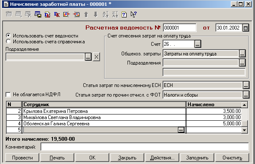
Task: Click the Комментарий text field
Action: pyautogui.click(x=145, y=147)
